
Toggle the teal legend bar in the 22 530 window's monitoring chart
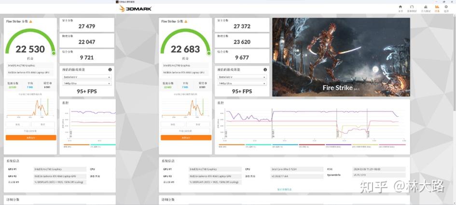(x=103, y=145)
